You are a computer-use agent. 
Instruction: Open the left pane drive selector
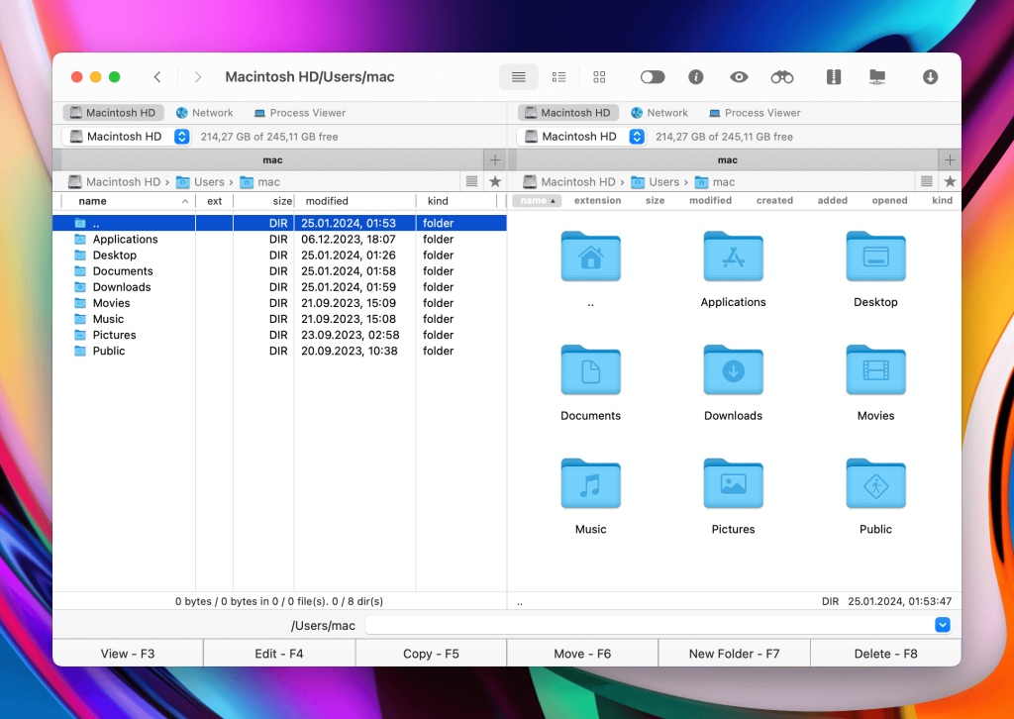(x=180, y=136)
